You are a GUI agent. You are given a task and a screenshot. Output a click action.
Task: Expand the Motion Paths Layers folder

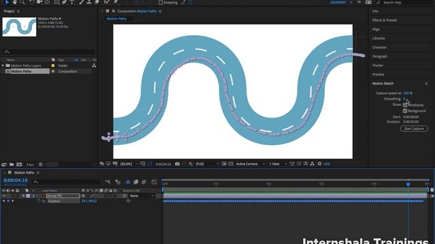click(3, 66)
